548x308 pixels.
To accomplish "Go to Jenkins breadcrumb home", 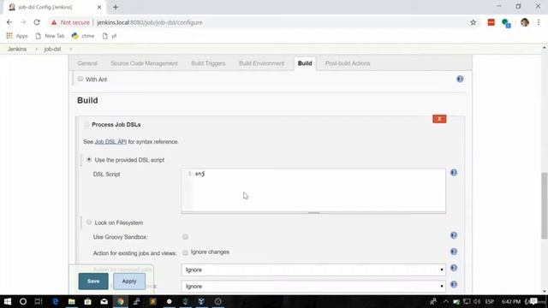I will pos(17,50).
